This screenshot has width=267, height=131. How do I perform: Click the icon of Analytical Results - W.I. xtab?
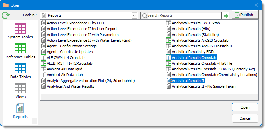[x=169, y=23]
